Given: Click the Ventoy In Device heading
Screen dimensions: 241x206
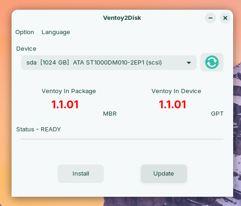Looking at the screenshot, I should 176,91.
